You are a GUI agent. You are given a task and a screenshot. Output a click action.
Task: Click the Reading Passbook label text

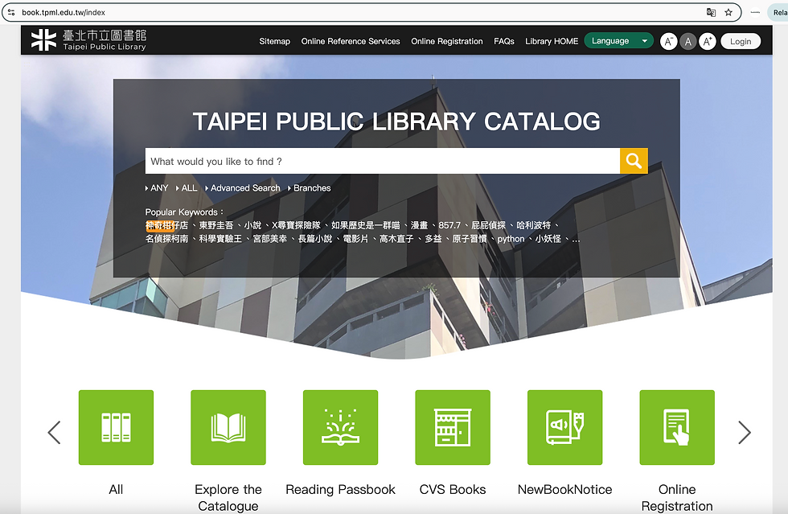(340, 489)
